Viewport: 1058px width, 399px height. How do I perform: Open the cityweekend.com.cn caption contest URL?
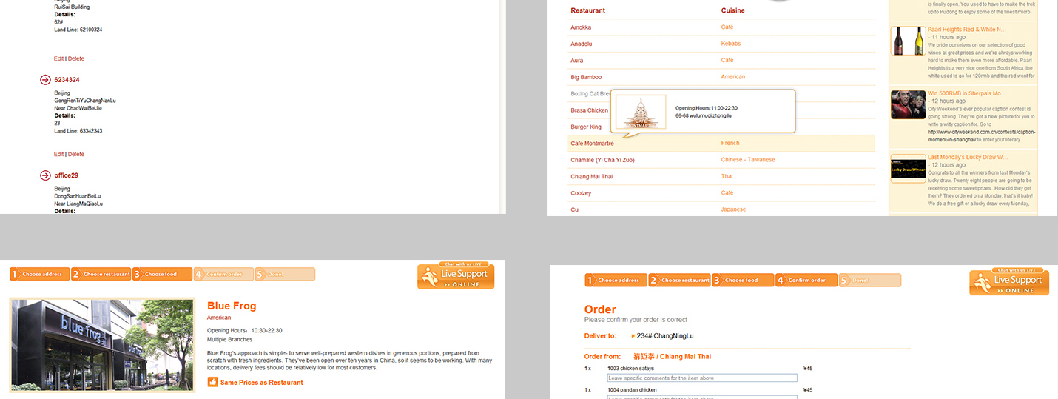(981, 133)
